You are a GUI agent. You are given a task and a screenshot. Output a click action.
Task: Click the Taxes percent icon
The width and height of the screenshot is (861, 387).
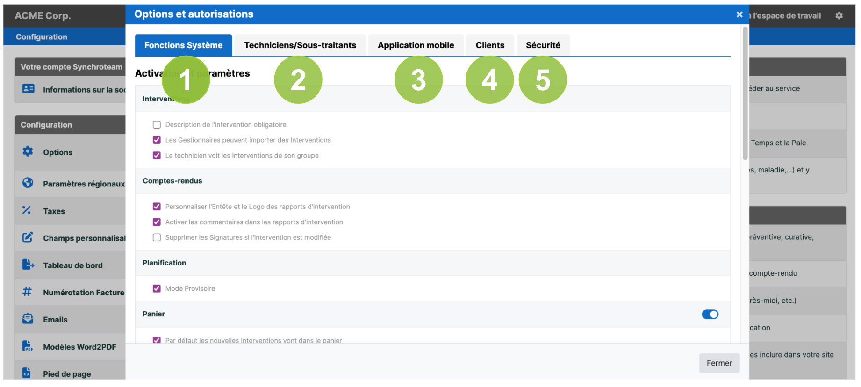(27, 210)
